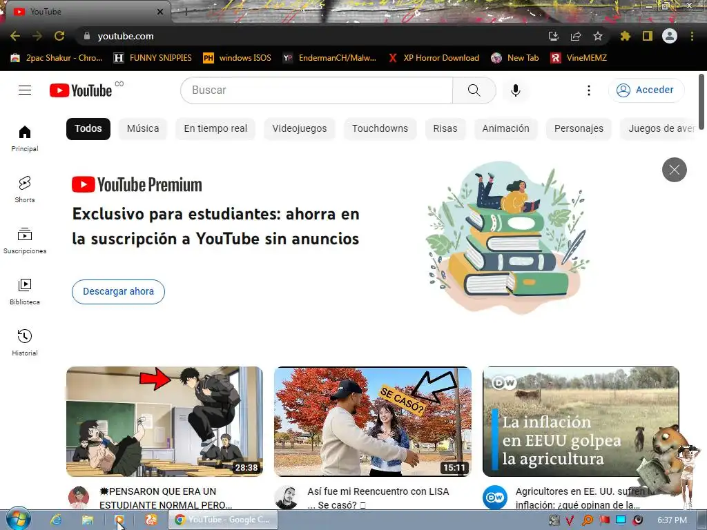The image size is (707, 530).
Task: Click the orange magnifier tray icon
Action: [x=587, y=520]
